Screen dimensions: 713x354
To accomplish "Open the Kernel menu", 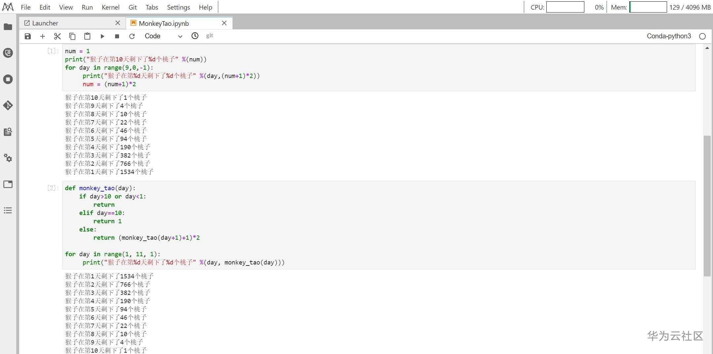I will 110,7.
